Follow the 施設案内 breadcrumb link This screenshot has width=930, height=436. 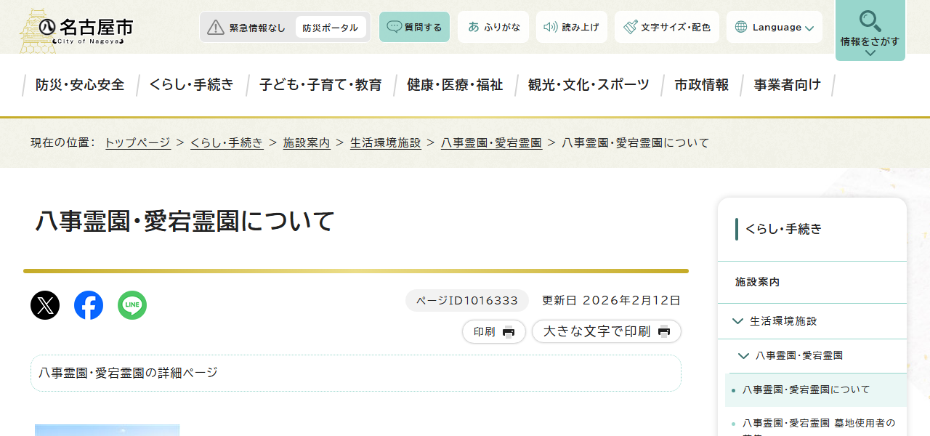[307, 142]
